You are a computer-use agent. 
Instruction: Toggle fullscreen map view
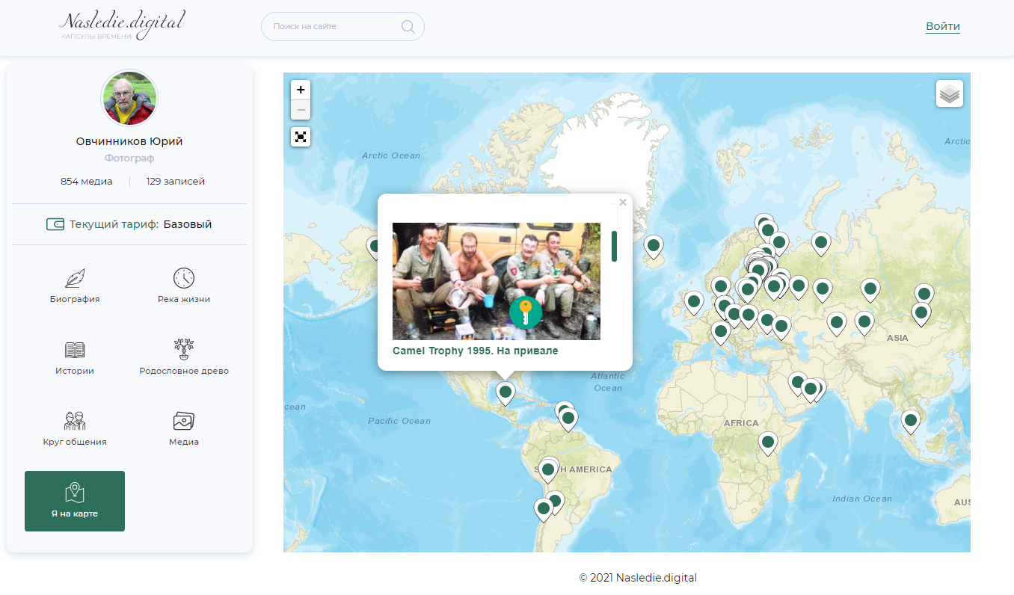[301, 137]
